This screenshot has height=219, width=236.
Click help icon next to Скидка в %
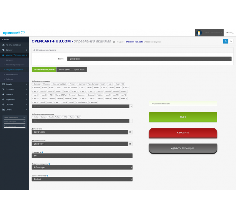tap(42, 152)
